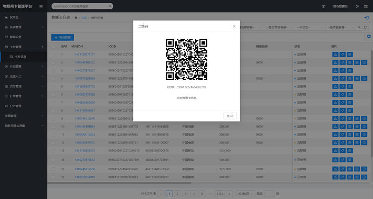The height and width of the screenshot is (199, 373).
Task: Expand 物联网日志搜集 in the sidebar
Action: 24,125
